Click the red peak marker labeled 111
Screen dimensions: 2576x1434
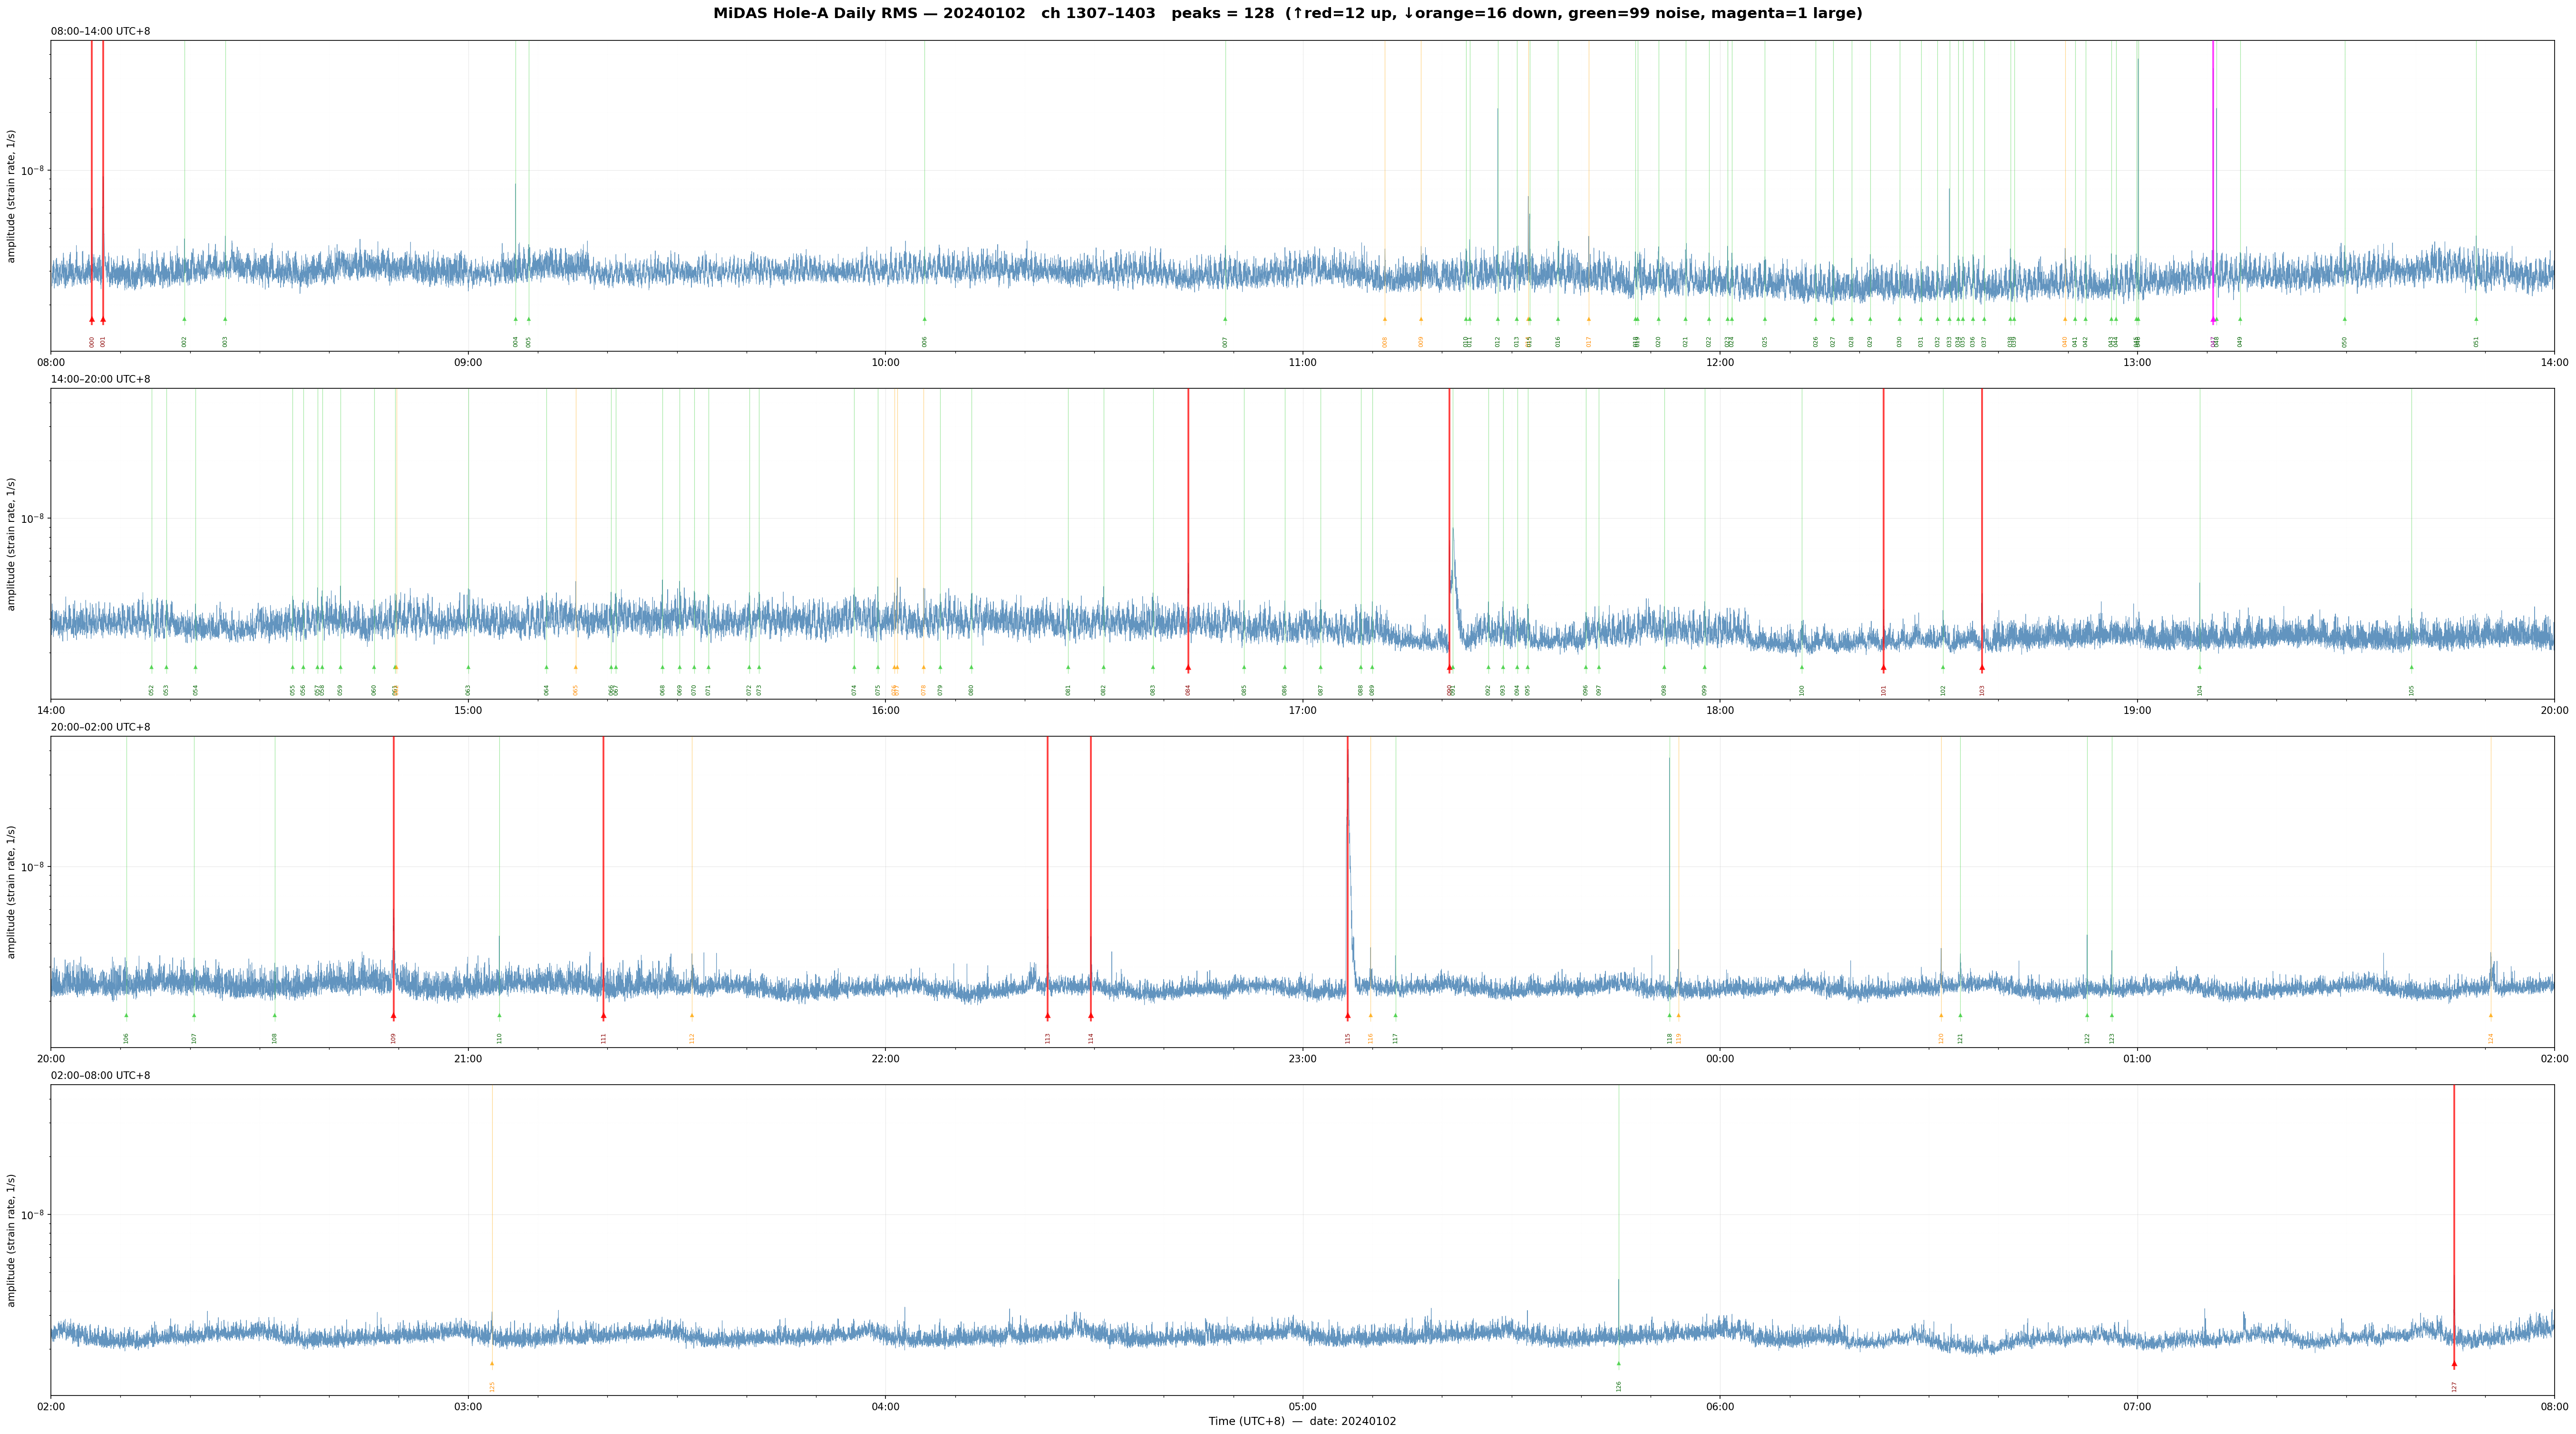tap(603, 1015)
